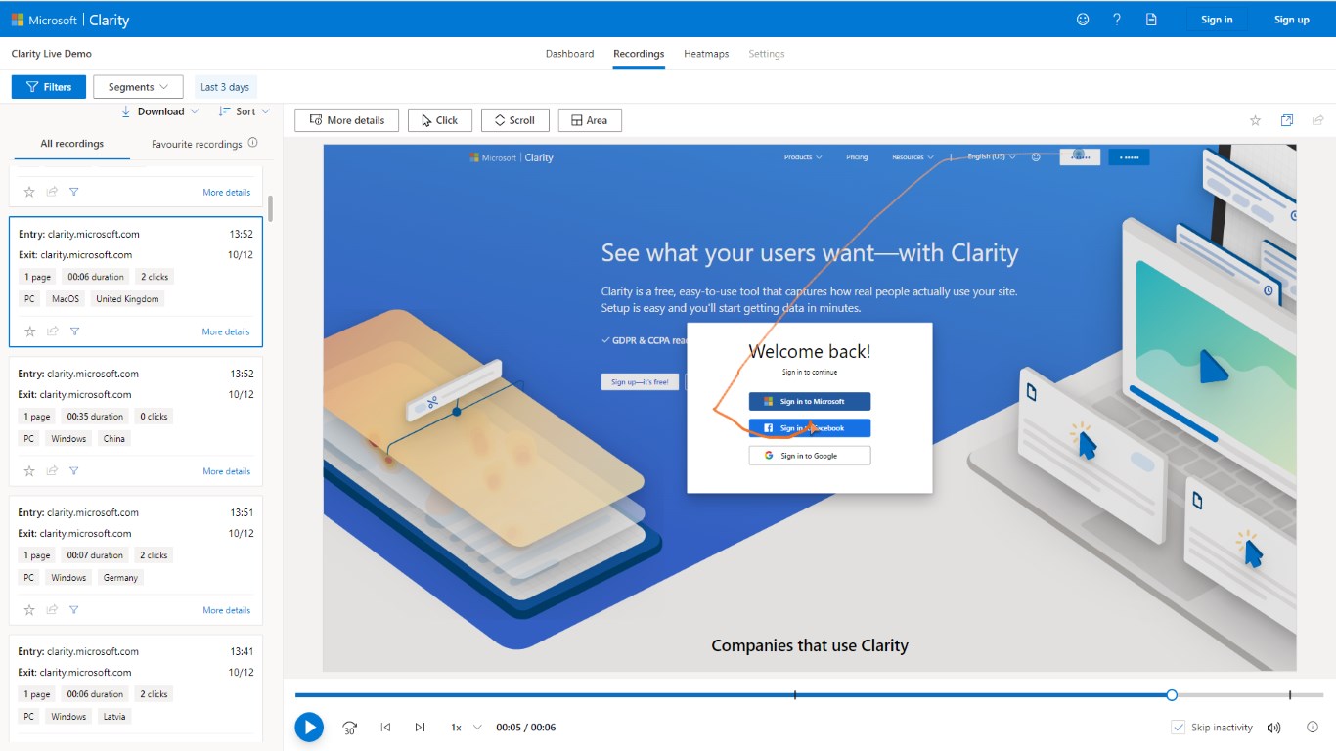Screen dimensions: 1336x751
Task: Mute the player volume icon
Action: pyautogui.click(x=1273, y=728)
